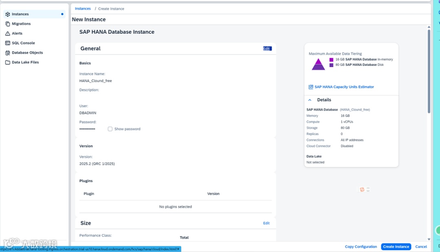The width and height of the screenshot is (440, 252).
Task: Click the Alerts triangle icon
Action: pos(8,33)
